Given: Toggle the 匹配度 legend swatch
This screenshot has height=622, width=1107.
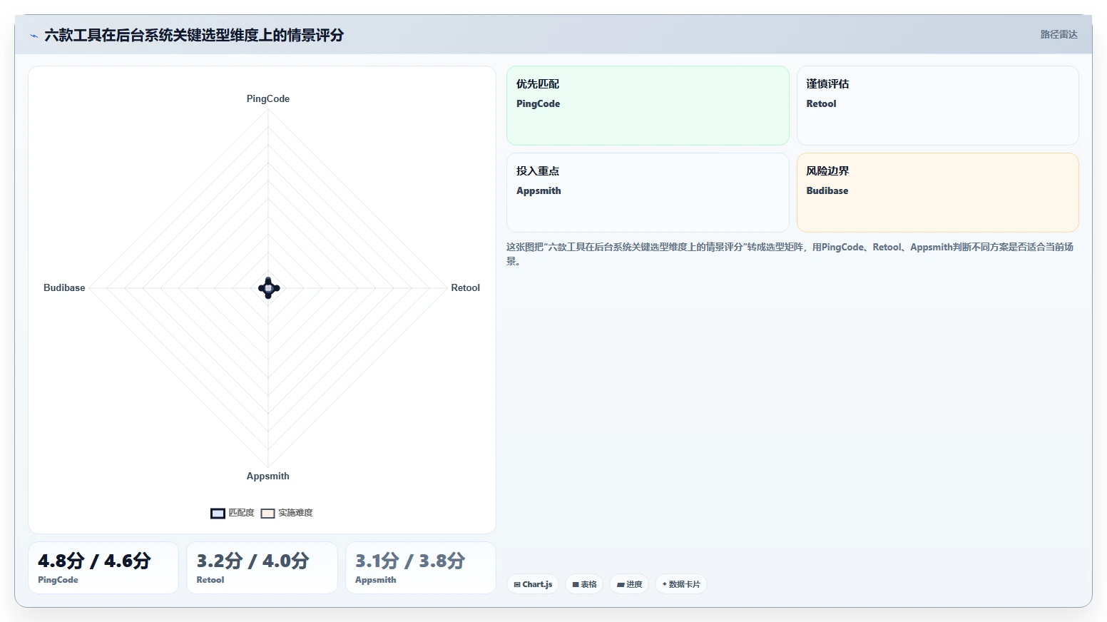Looking at the screenshot, I should click(218, 513).
